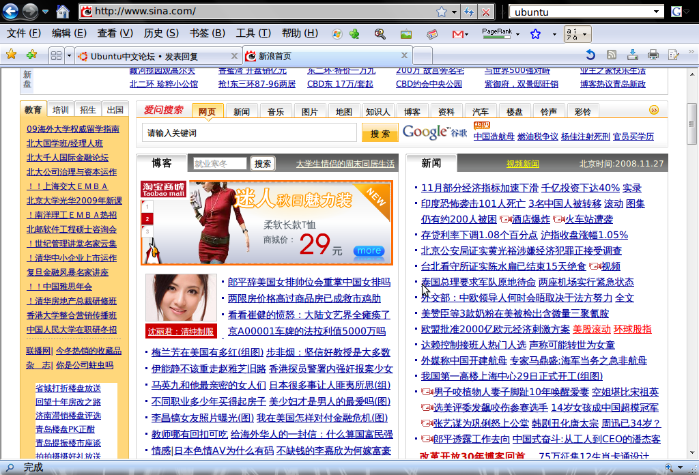
Task: Switch the search category to 图片
Action: [309, 112]
